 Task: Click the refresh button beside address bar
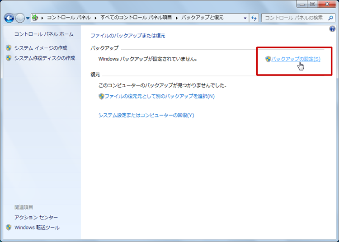254,18
